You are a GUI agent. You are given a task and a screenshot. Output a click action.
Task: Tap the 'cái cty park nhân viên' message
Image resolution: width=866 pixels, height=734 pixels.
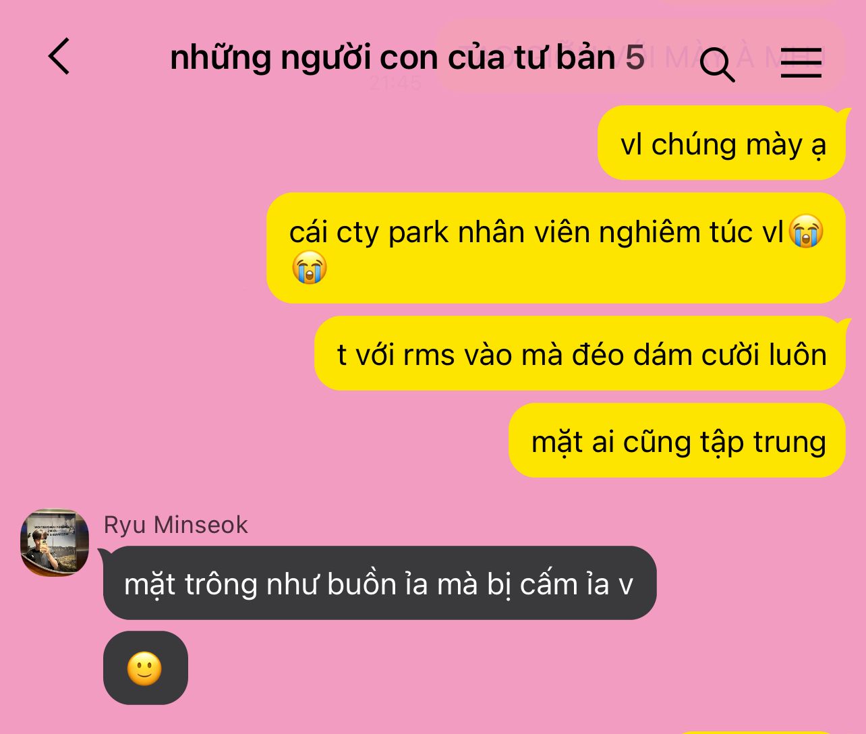[x=556, y=248]
